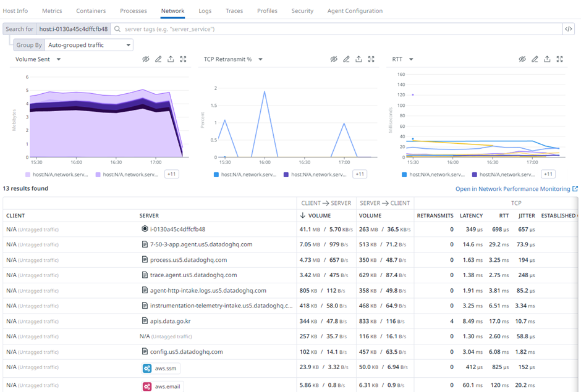Click document icon next to 7-50-3-app.agent.us5.datadoghq.com
Screen dimensions: 581x392
tap(145, 244)
